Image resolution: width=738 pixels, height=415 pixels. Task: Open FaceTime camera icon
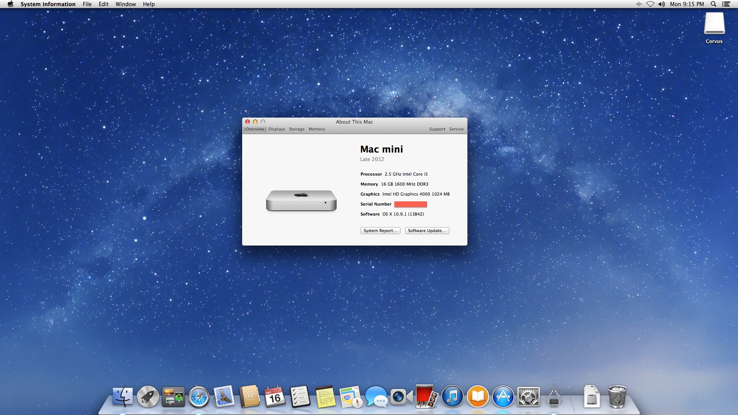(x=402, y=397)
